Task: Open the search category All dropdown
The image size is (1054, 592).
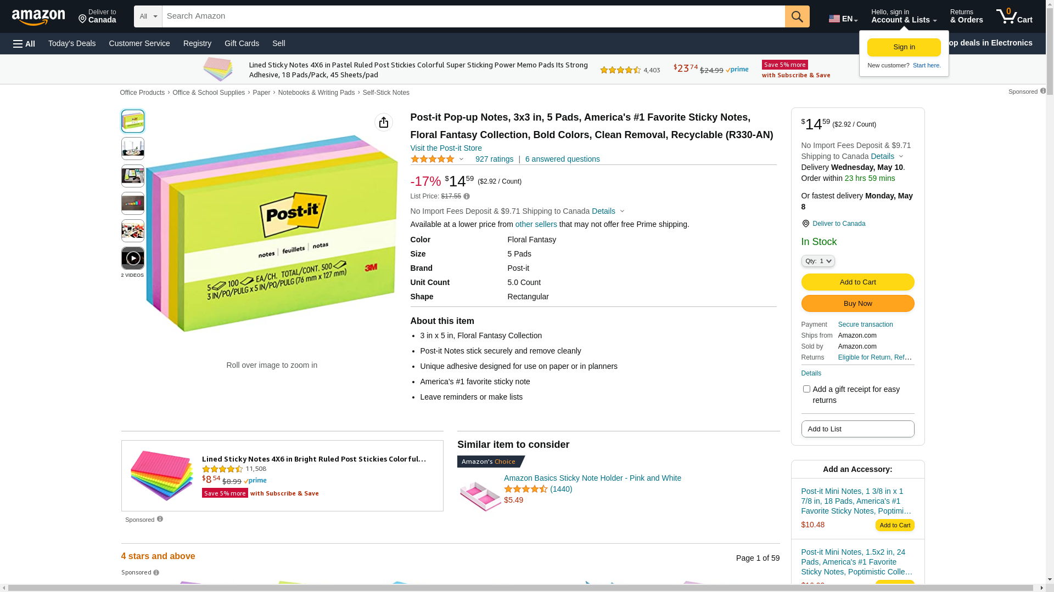Action: [148, 16]
